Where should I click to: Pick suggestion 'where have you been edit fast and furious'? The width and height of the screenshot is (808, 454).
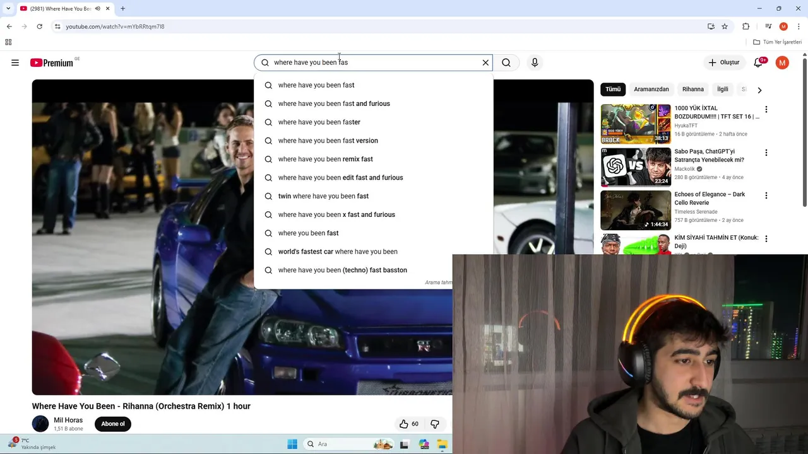[373, 178]
